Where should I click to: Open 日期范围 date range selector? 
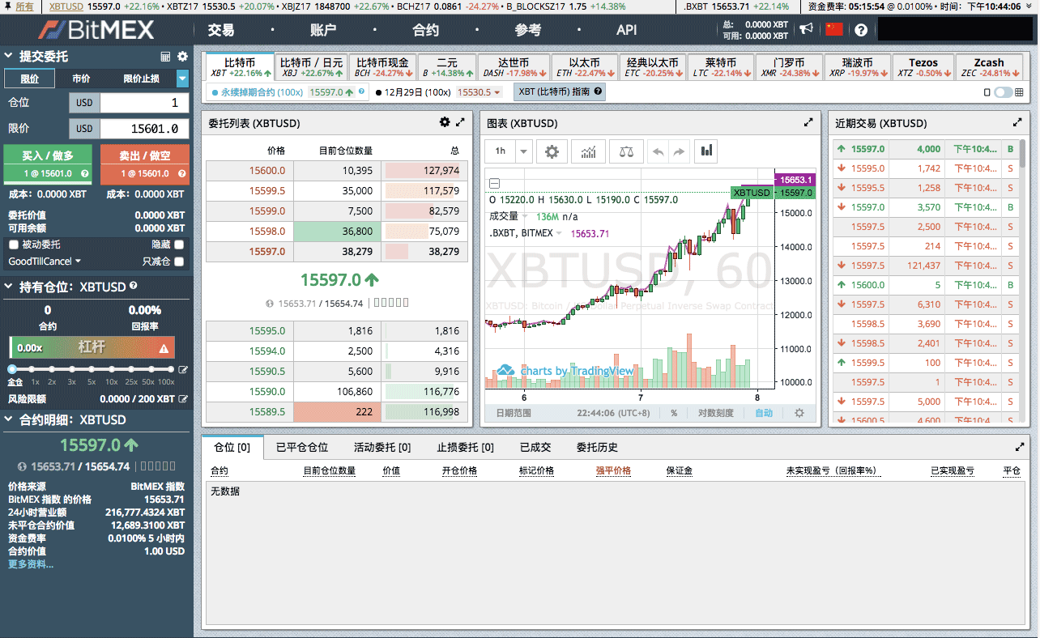[x=514, y=413]
